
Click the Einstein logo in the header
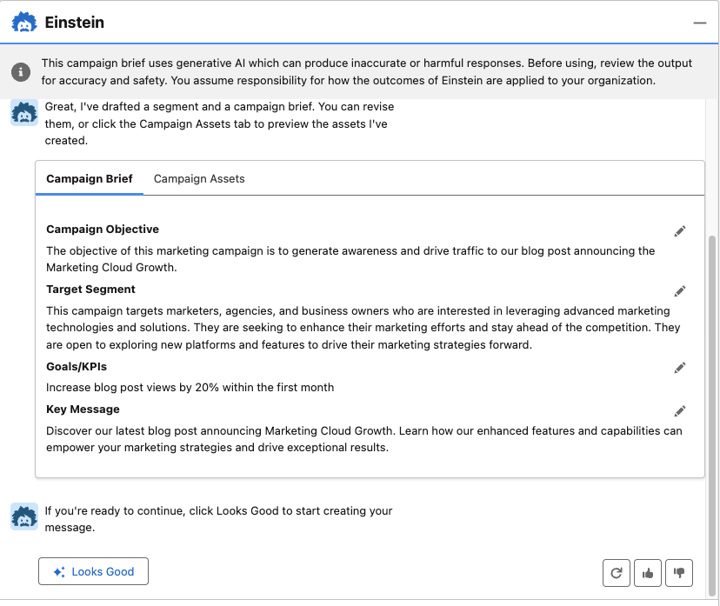(x=23, y=22)
